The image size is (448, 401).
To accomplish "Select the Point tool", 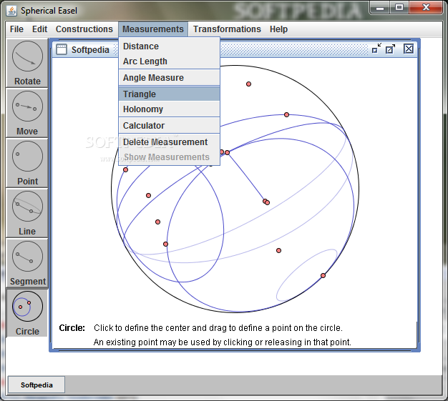I will 27,163.
